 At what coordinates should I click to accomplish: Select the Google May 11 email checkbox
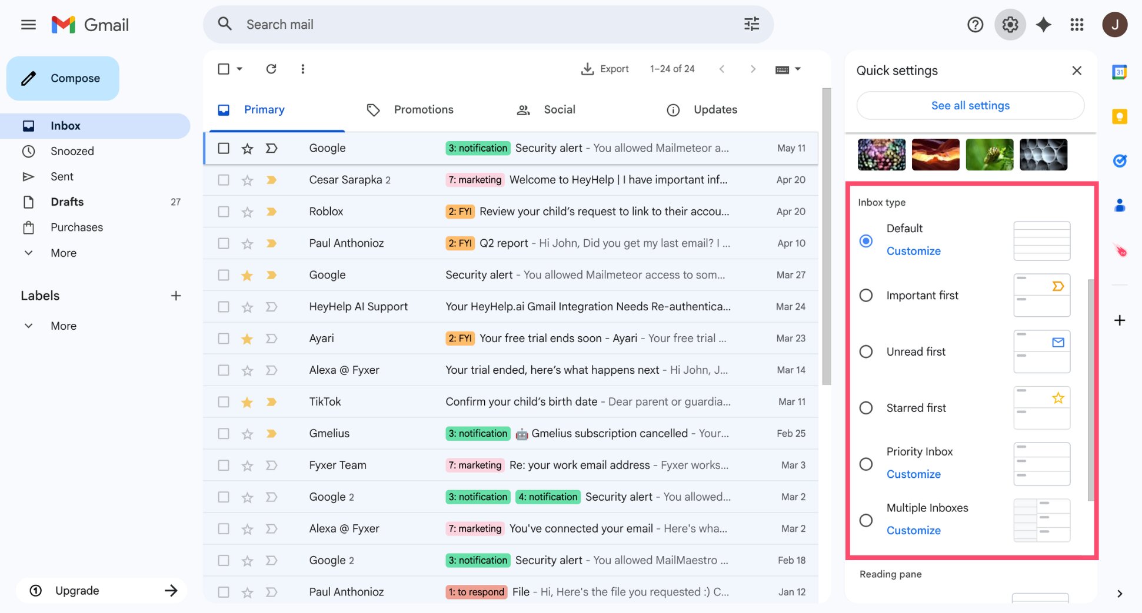(x=224, y=148)
